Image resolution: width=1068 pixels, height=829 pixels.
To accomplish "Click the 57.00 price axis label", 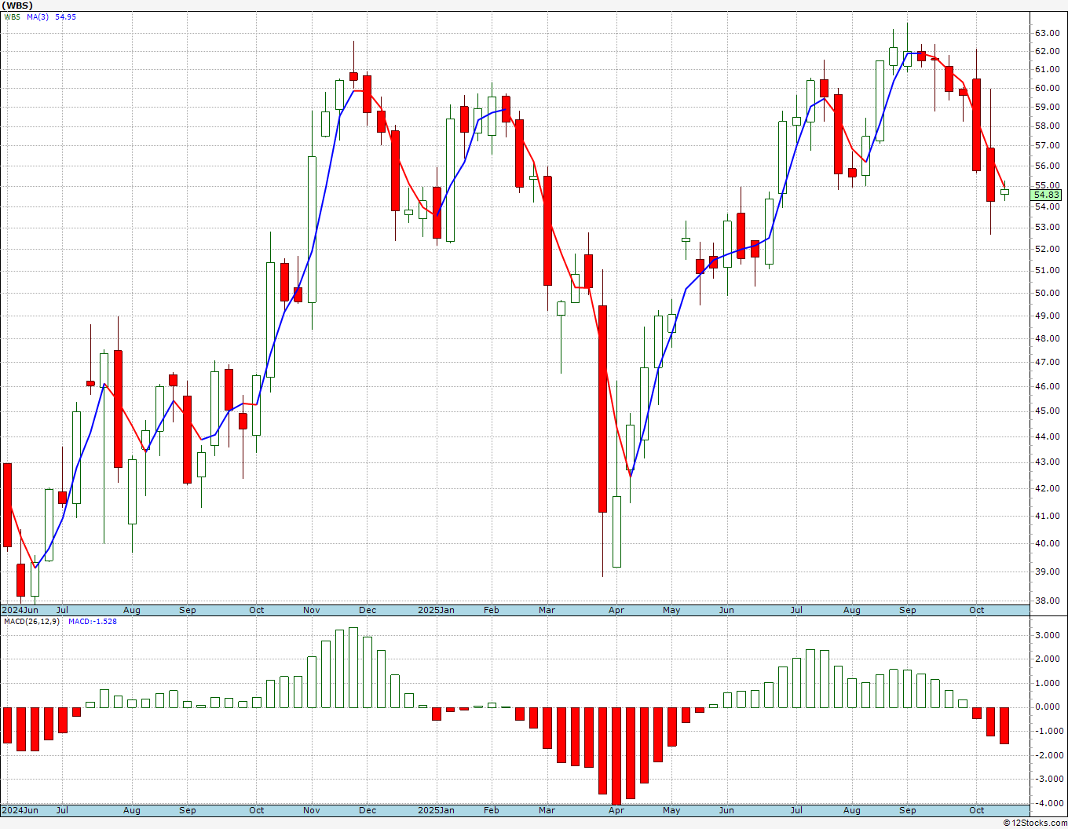I will (x=1047, y=145).
